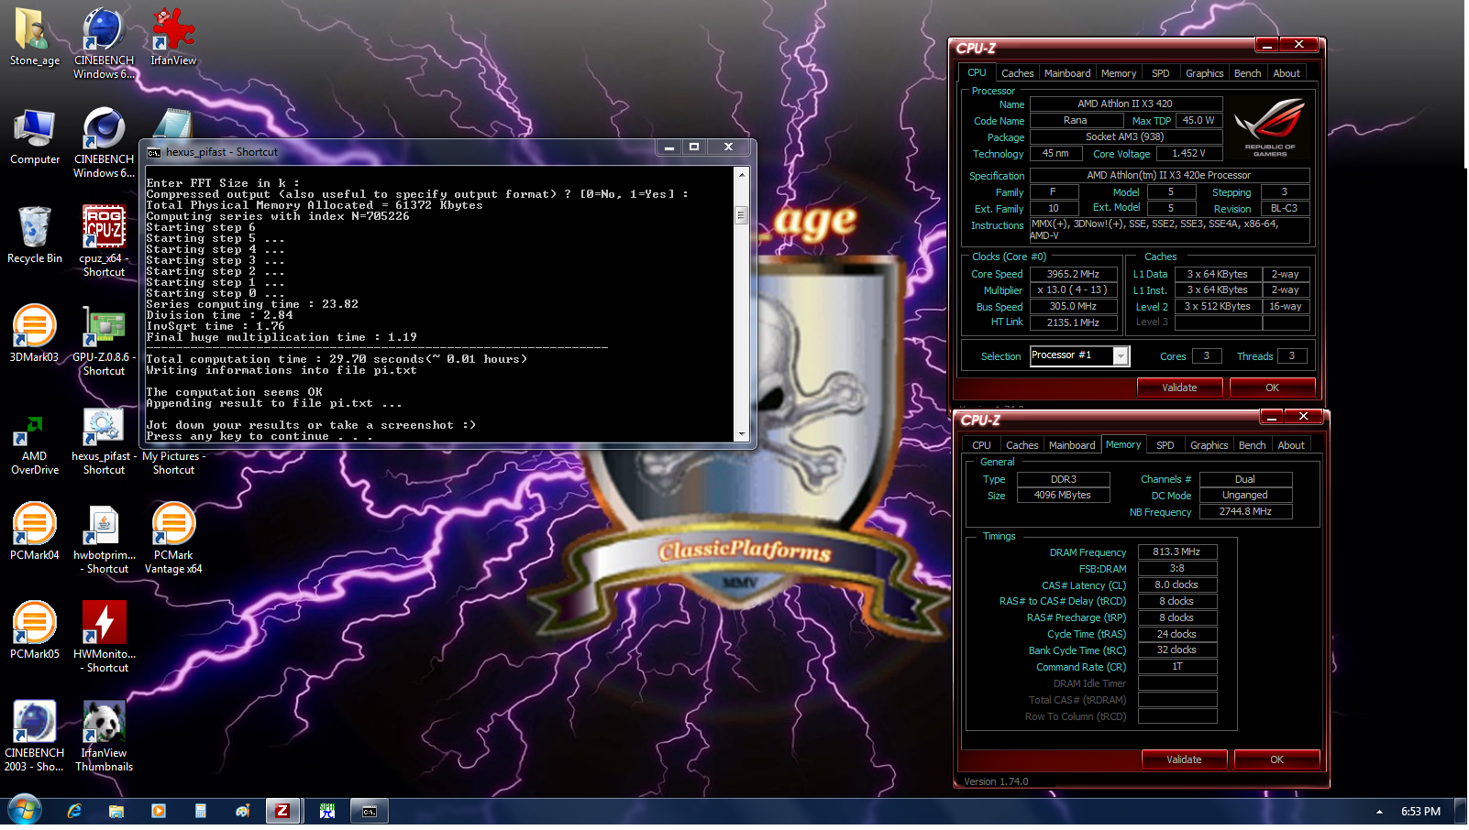Click the Windows Start orb
This screenshot has height=830, width=1469.
[x=25, y=811]
